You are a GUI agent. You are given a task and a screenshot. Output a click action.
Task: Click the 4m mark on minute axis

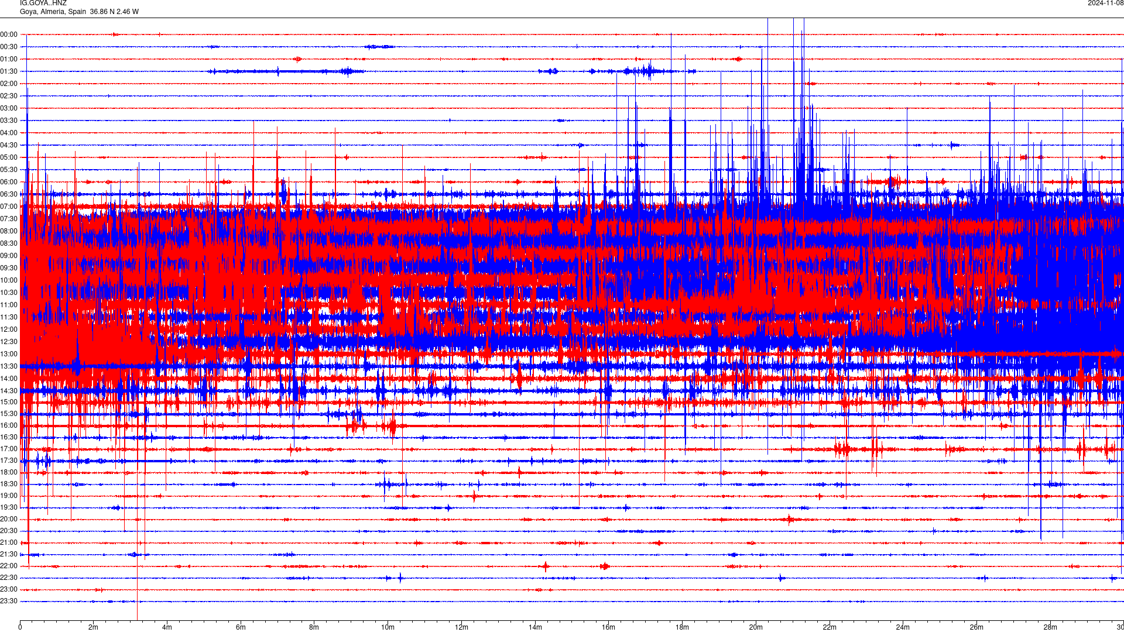tap(167, 627)
